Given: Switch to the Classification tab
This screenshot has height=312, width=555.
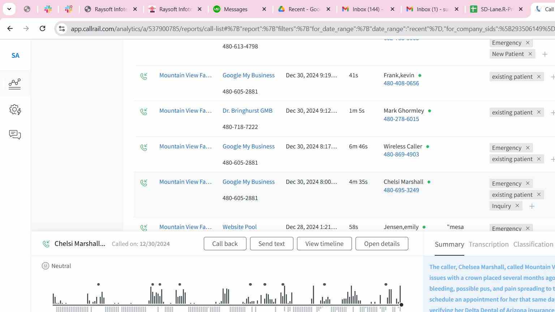Looking at the screenshot, I should 533,244.
